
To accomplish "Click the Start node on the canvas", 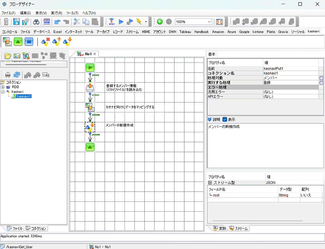I will pos(90,67).
